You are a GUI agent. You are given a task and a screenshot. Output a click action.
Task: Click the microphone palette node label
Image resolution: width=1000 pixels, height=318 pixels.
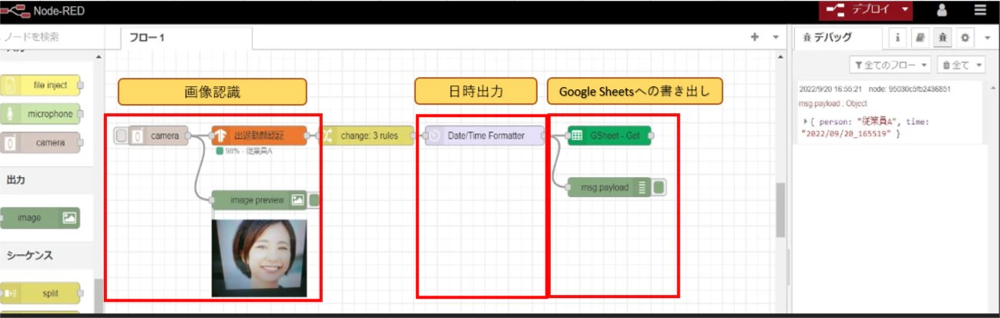pyautogui.click(x=50, y=114)
